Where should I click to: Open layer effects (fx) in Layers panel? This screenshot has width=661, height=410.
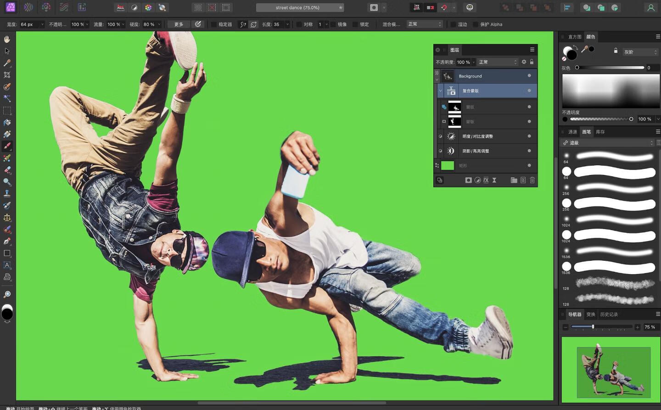[486, 180]
